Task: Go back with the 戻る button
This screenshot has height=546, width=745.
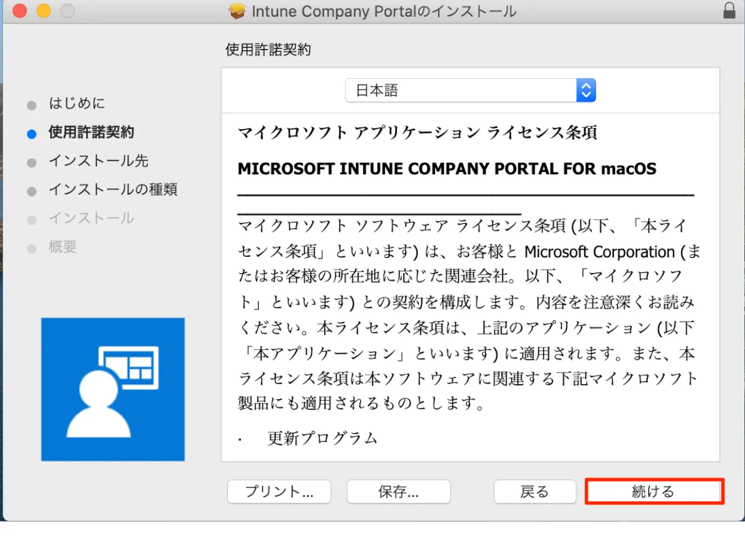Action: [535, 492]
